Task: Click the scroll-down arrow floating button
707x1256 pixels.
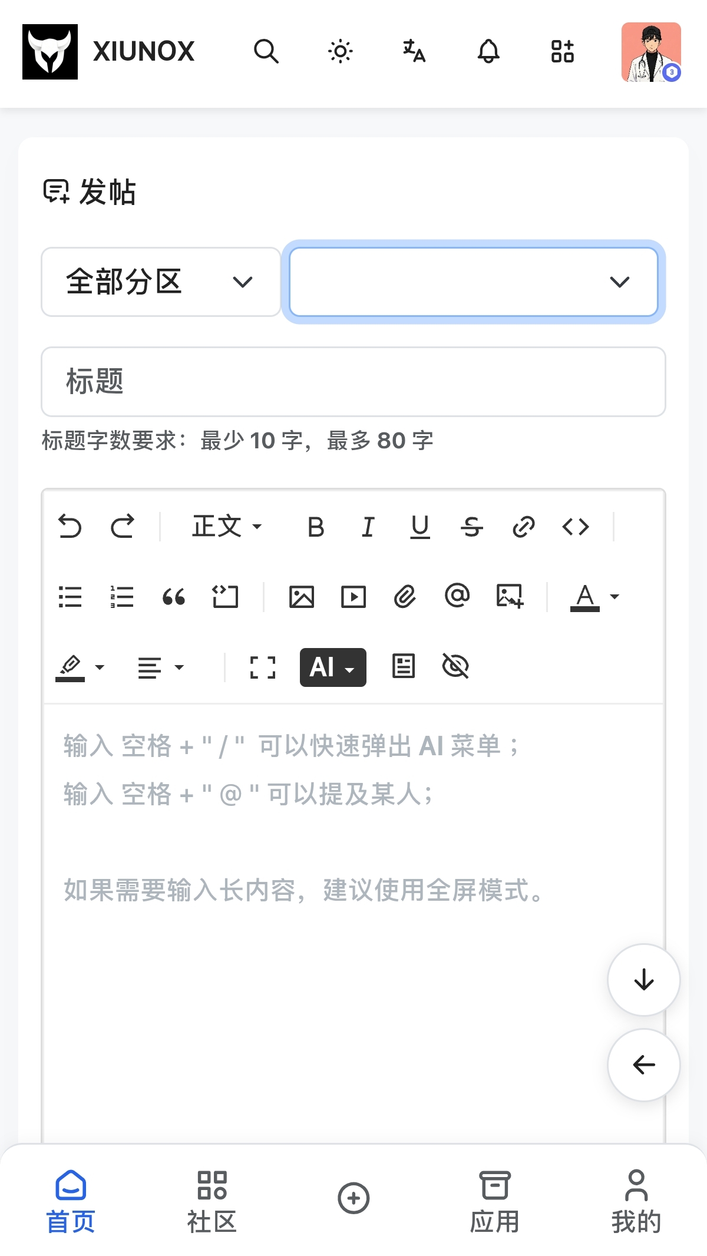Action: (644, 980)
